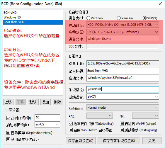
Task: Click the 下移 move down button
Action: (x=21, y=102)
